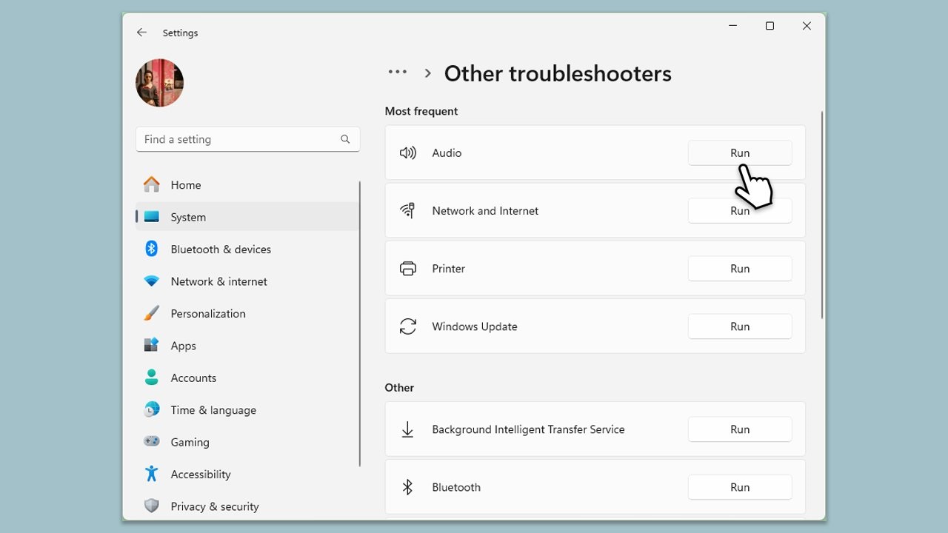Run the Windows Update troubleshooter
This screenshot has width=948, height=533.
pyautogui.click(x=739, y=326)
